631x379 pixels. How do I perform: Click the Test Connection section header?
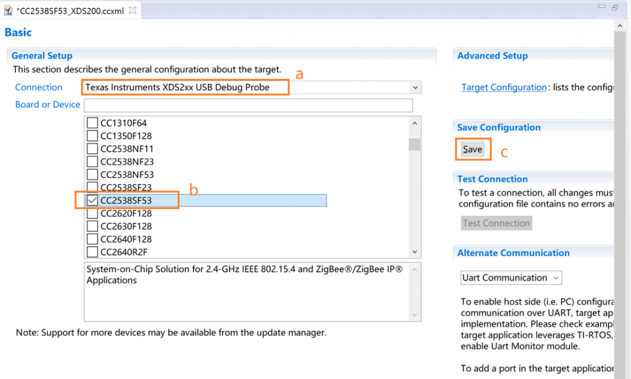pyautogui.click(x=492, y=179)
